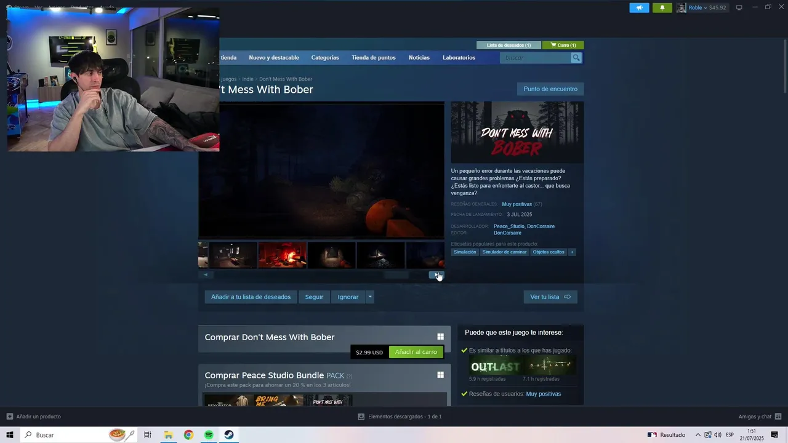Click Windows icon on Peace Studio Bundle
Screen dimensions: 788x443
(440, 375)
